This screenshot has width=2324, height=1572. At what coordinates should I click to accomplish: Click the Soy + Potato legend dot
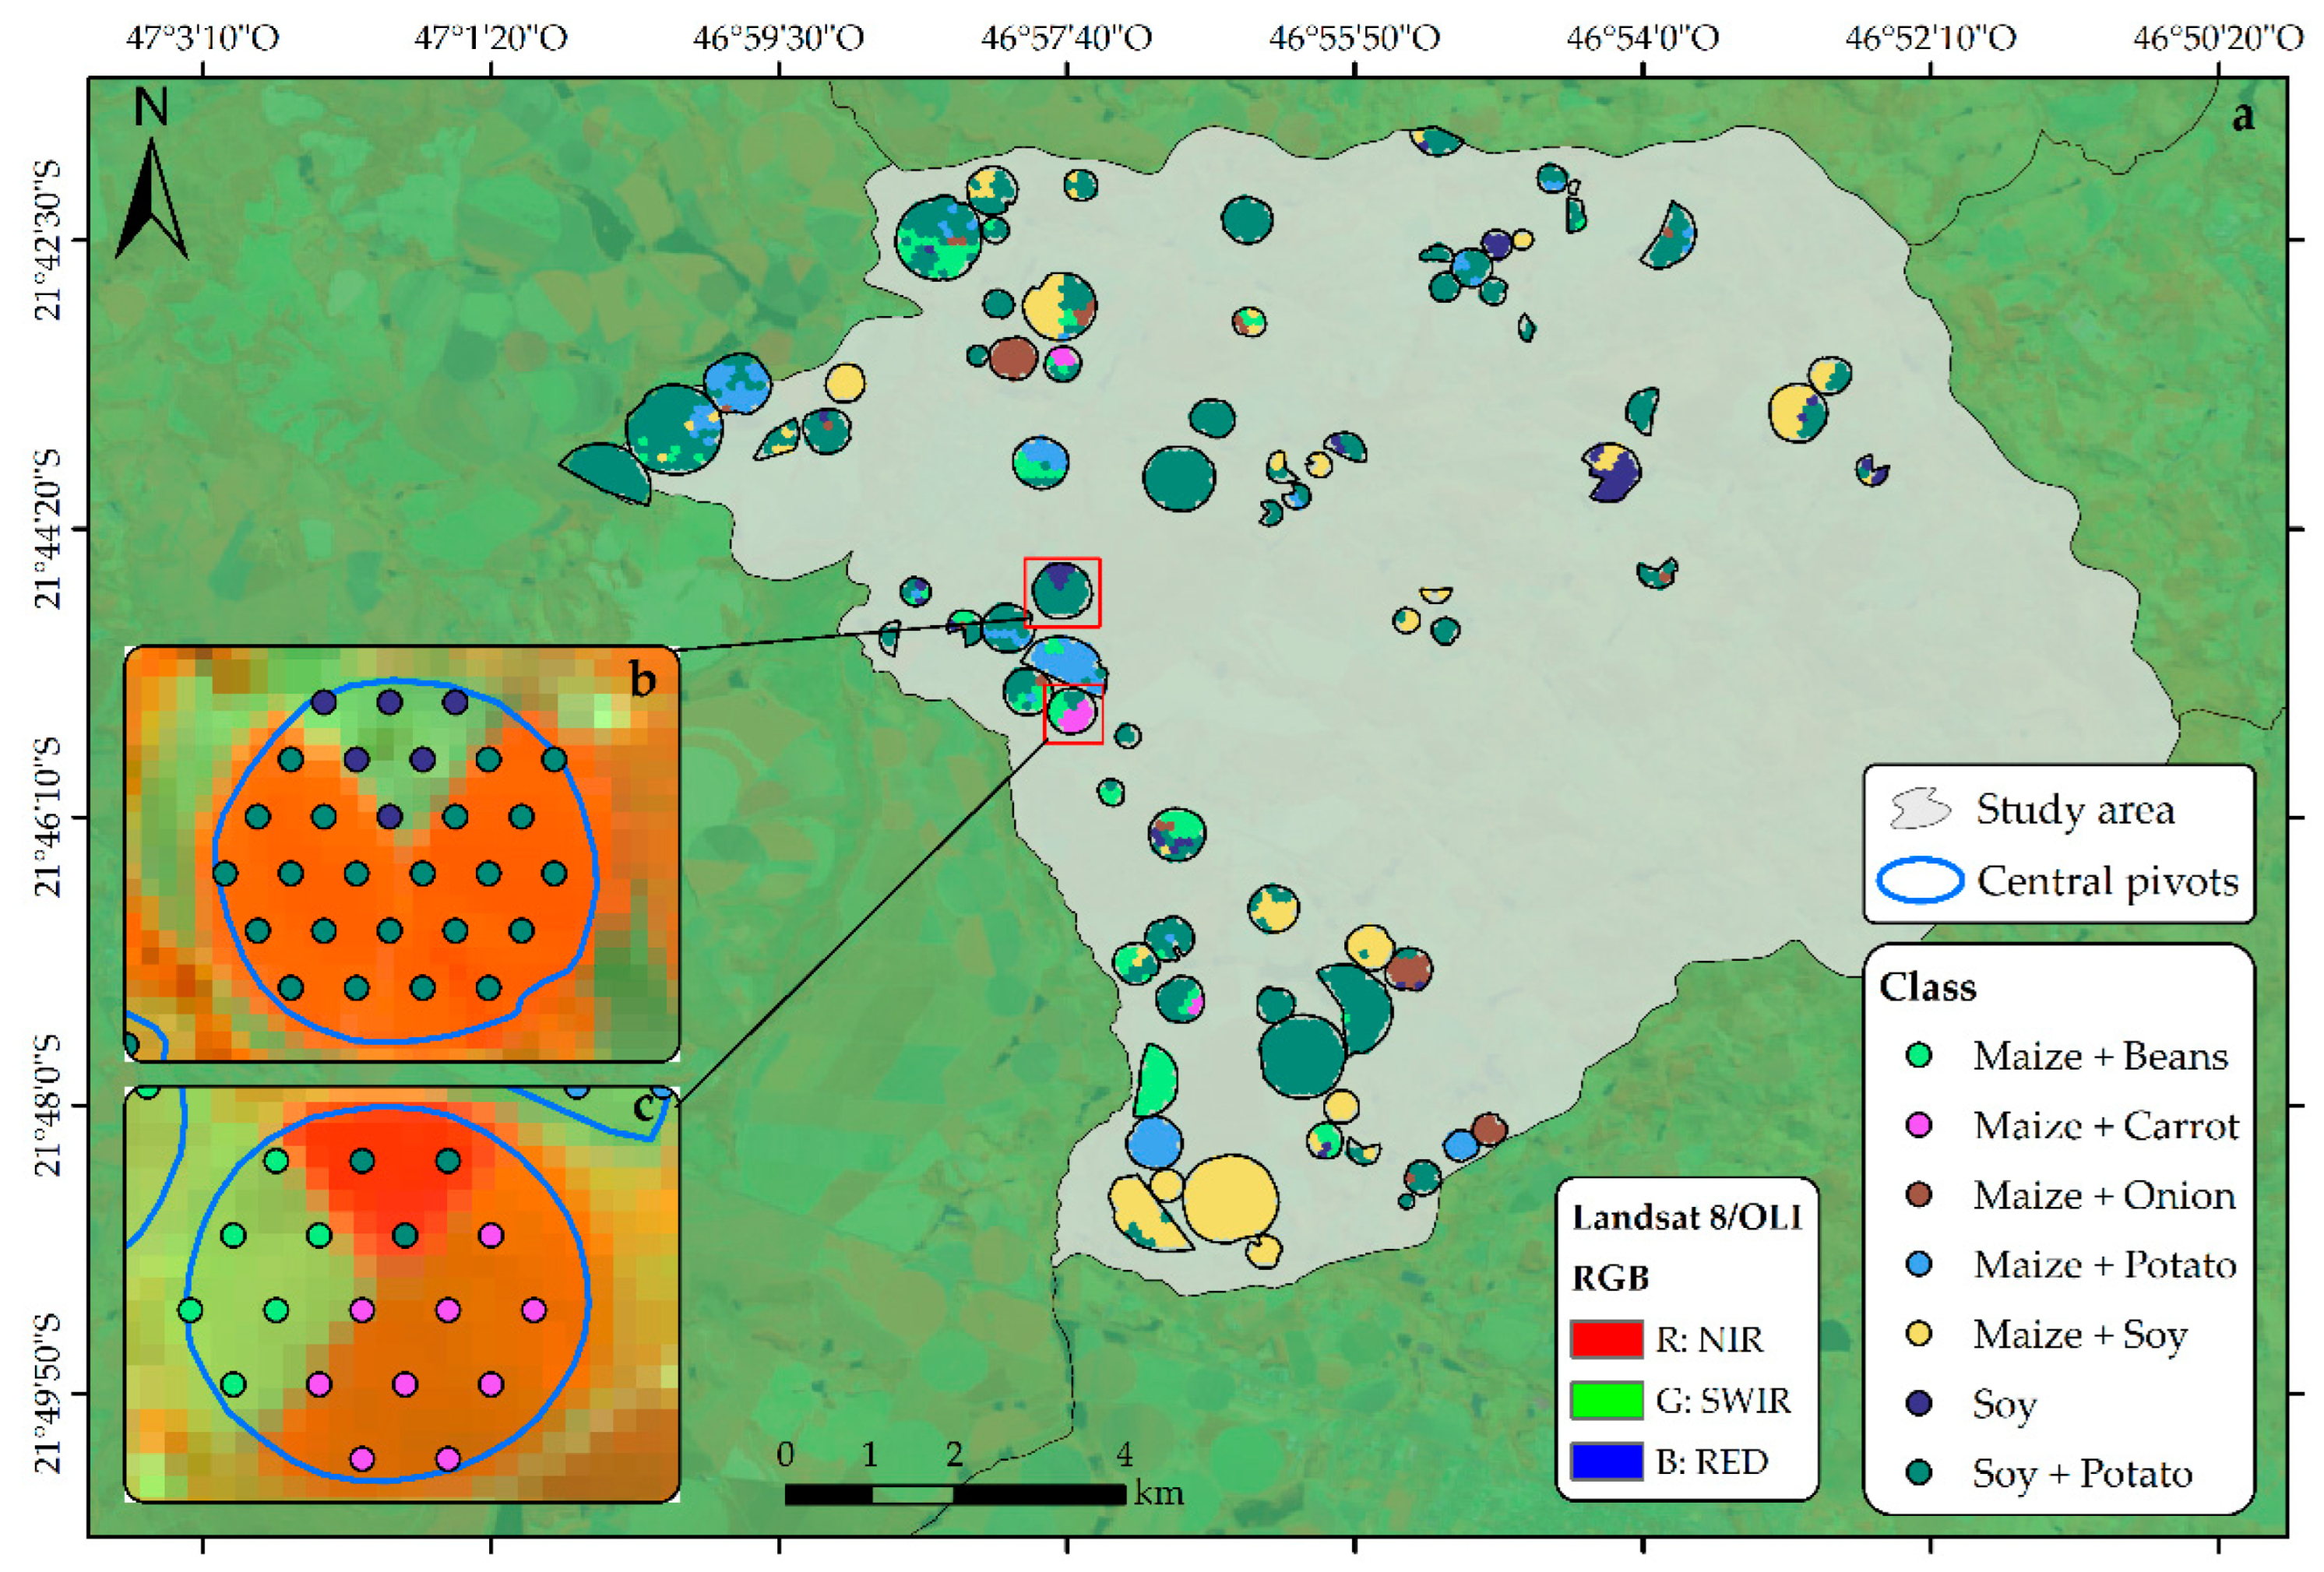click(x=1918, y=1472)
